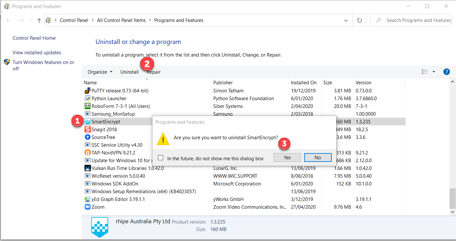Click All Control Panel Items breadcrumb
The width and height of the screenshot is (456, 241).
(121, 20)
